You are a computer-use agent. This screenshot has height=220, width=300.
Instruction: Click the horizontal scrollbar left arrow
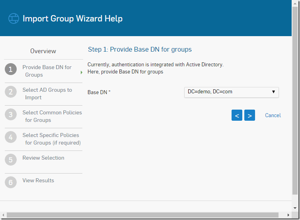click(x=3, y=215)
